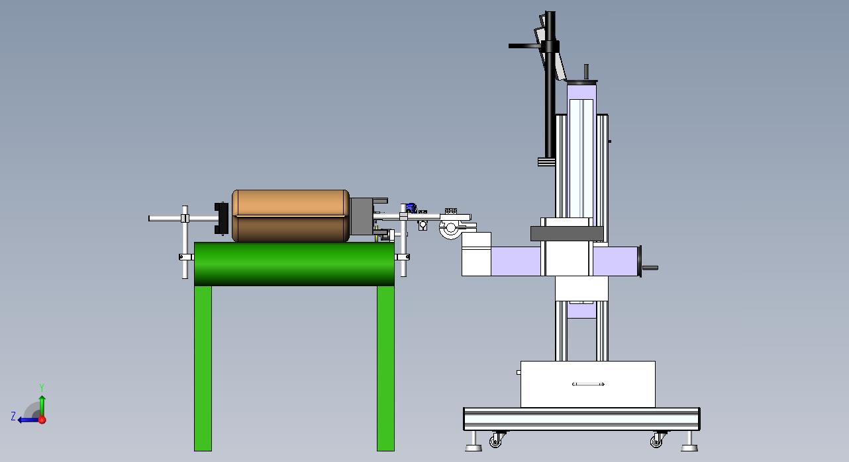This screenshot has height=462, width=849.
Task: Select the dark grey clamp plate on the column
Action: click(567, 233)
